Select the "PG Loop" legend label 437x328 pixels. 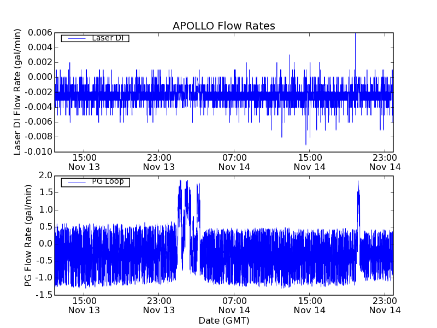pyautogui.click(x=108, y=181)
